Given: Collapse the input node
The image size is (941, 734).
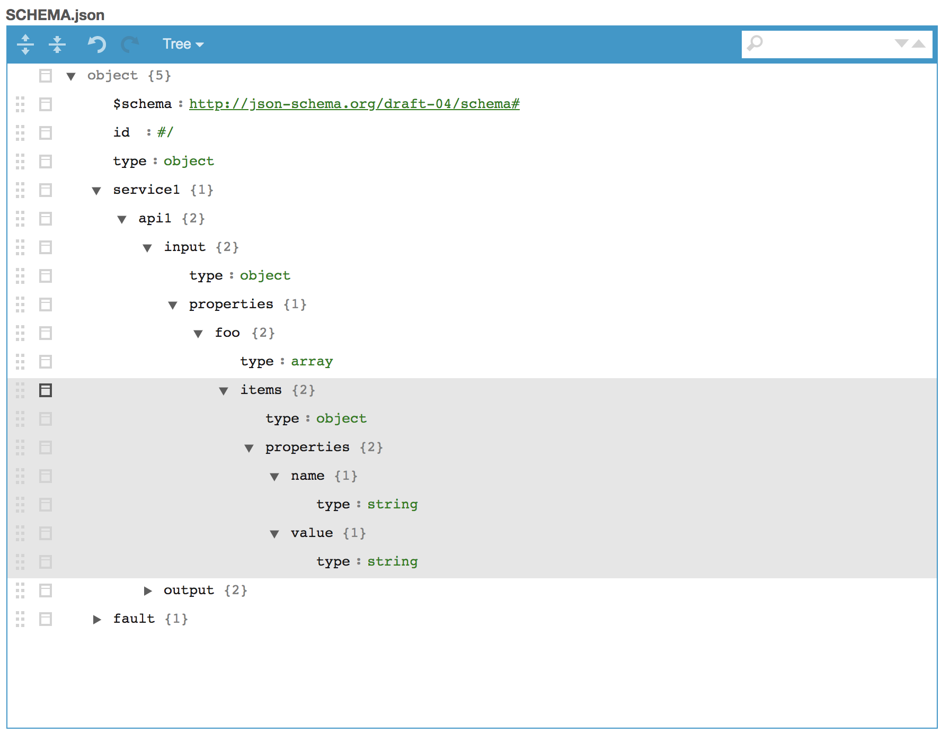Looking at the screenshot, I should [x=147, y=248].
